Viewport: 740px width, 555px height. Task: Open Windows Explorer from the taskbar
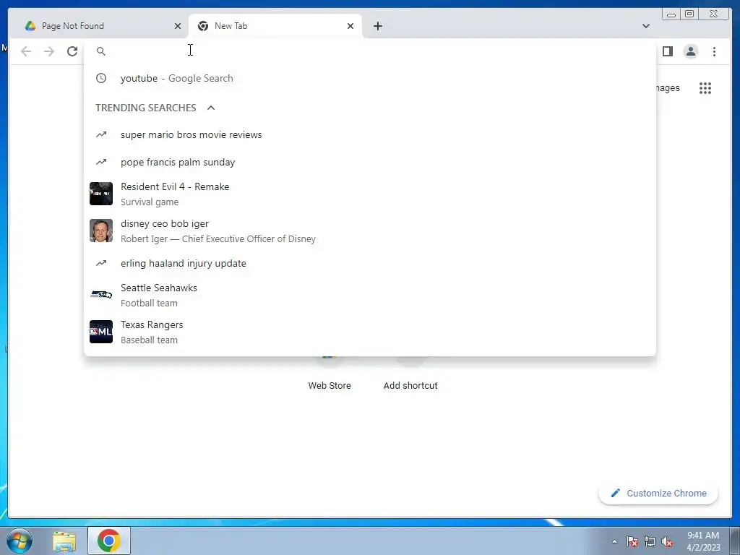pos(64,541)
